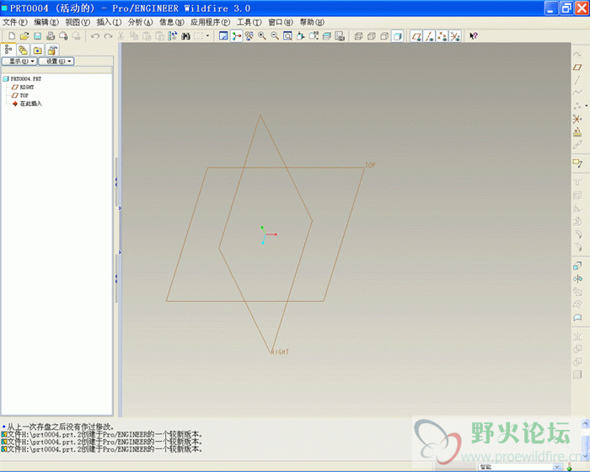Open the Layers icon in the toolbar

(x=327, y=36)
